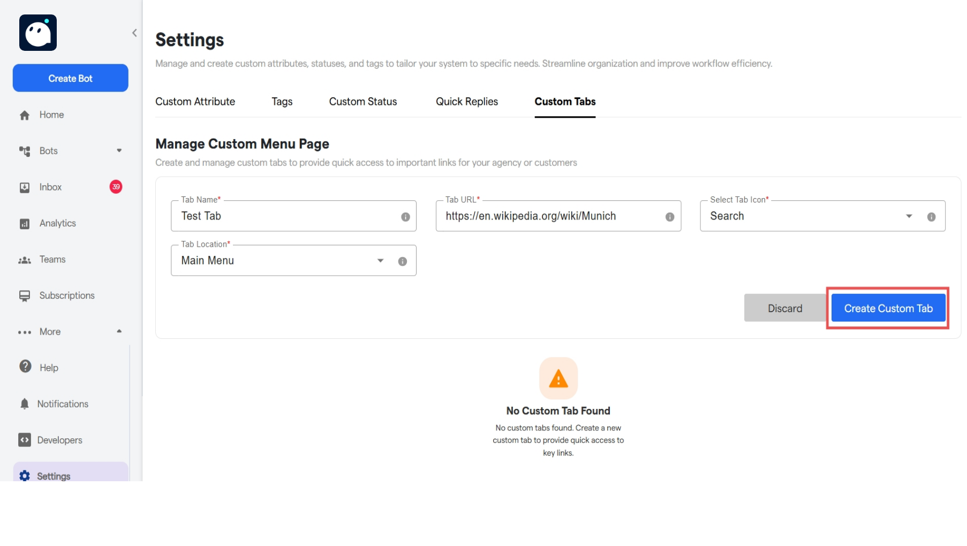Click the Developers code icon

point(25,440)
